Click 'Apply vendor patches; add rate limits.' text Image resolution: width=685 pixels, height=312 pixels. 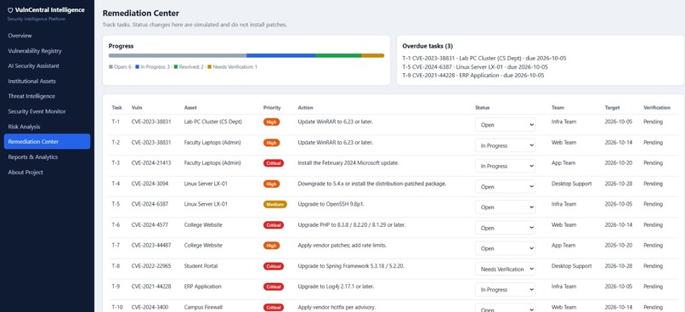click(342, 245)
